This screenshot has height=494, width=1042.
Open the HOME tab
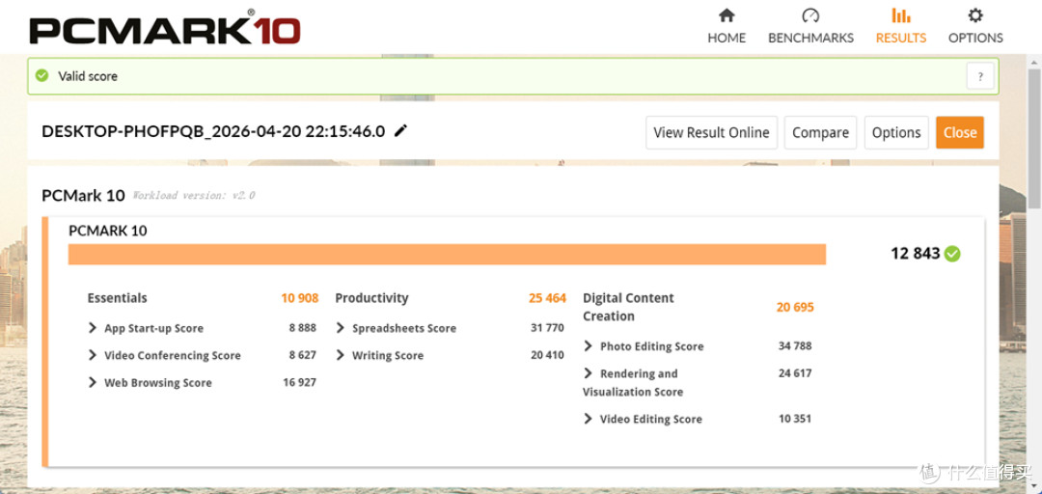coord(727,26)
